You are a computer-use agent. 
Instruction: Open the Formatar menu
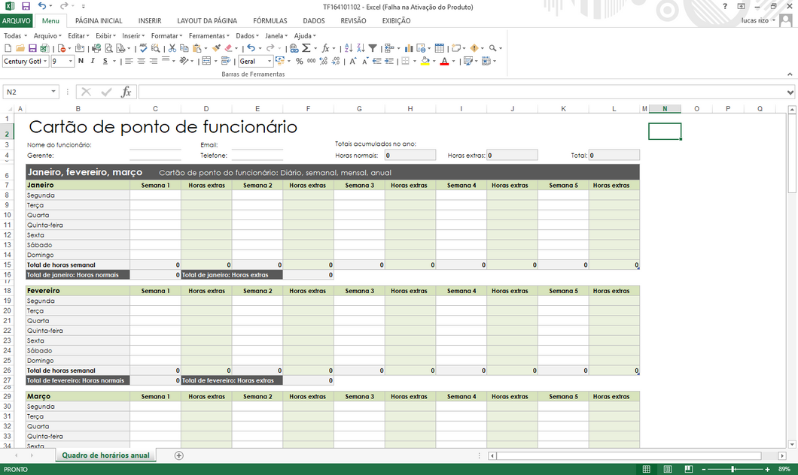[x=165, y=35]
